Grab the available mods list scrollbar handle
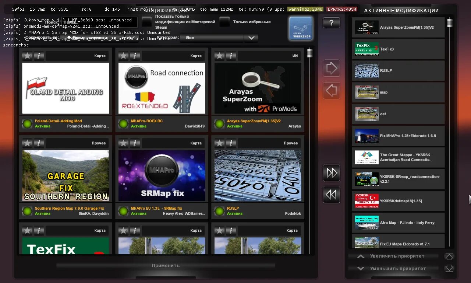This screenshot has width=471, height=283. (309, 53)
